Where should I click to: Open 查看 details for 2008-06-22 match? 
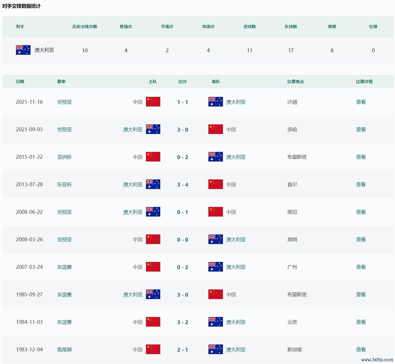[361, 212]
